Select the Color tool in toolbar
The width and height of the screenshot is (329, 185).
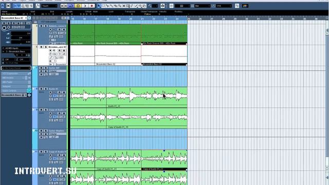[144, 6]
